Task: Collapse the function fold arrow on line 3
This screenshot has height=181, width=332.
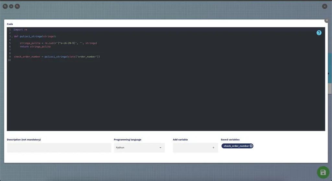Action: [12, 37]
